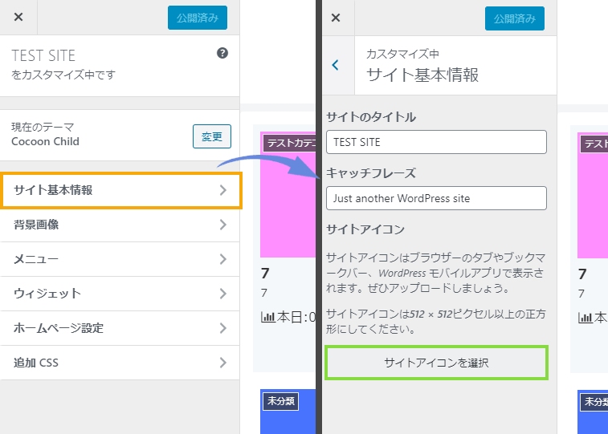Open サイト基本情報 menu item
The width and height of the screenshot is (608, 434).
121,190
